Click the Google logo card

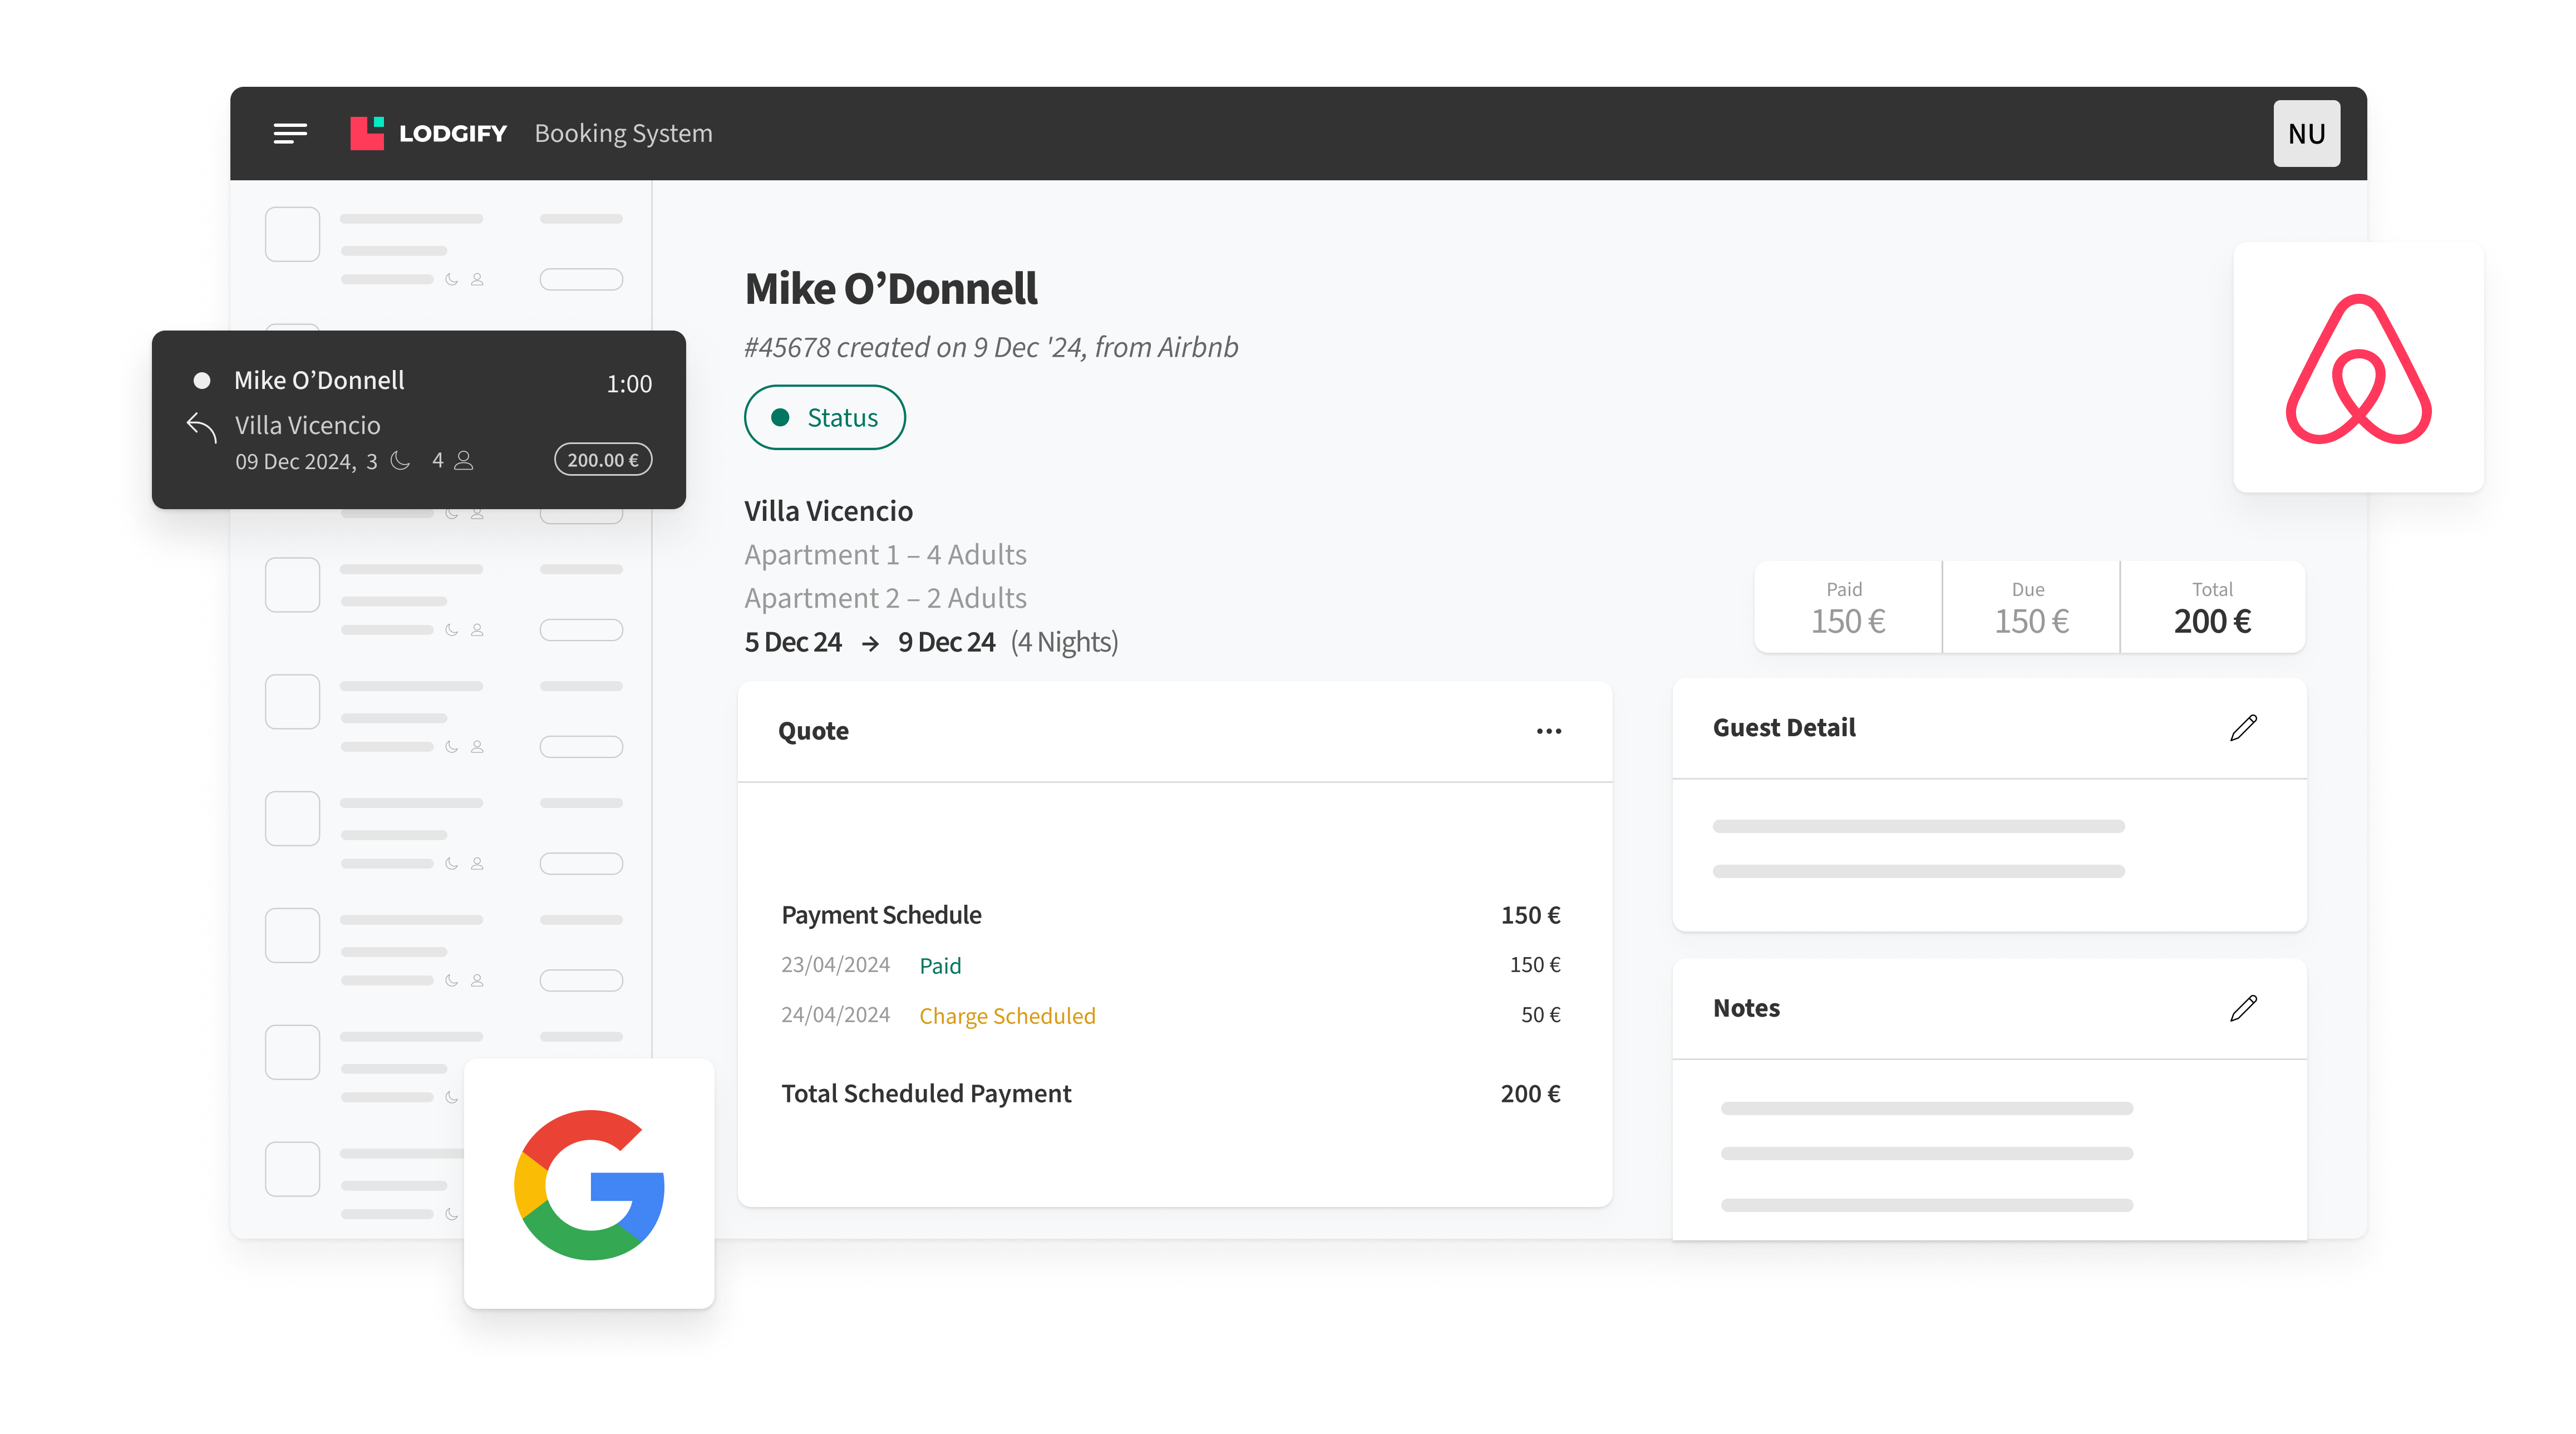point(589,1184)
